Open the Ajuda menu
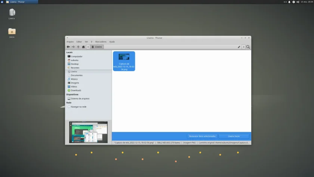Image resolution: width=314 pixels, height=177 pixels. [112, 42]
